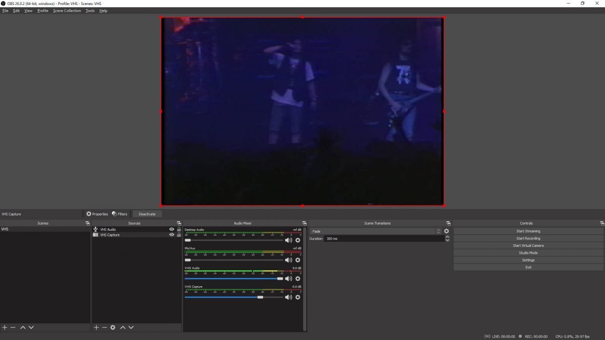Lock the VHS Audio source
The height and width of the screenshot is (340, 605).
click(178, 229)
